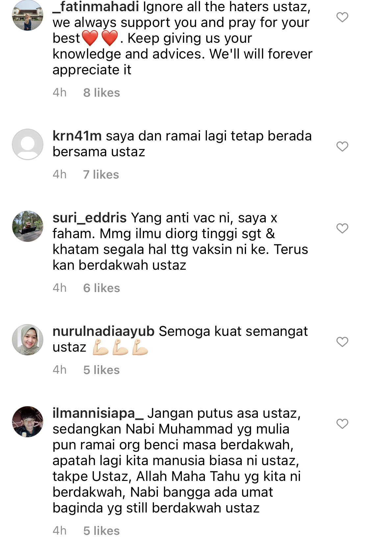Like krn41m's comment with the heart icon
The width and height of the screenshot is (370, 549).
pyautogui.click(x=342, y=146)
